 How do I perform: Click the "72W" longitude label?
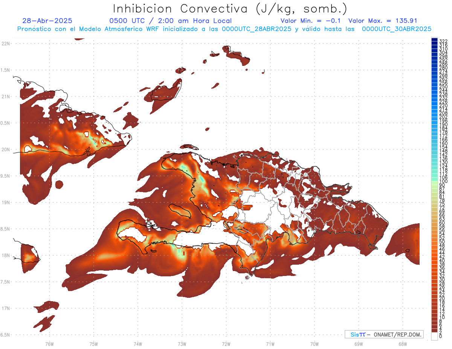click(x=226, y=344)
